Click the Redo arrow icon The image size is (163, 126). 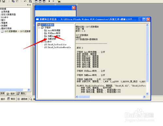click(21, 1)
